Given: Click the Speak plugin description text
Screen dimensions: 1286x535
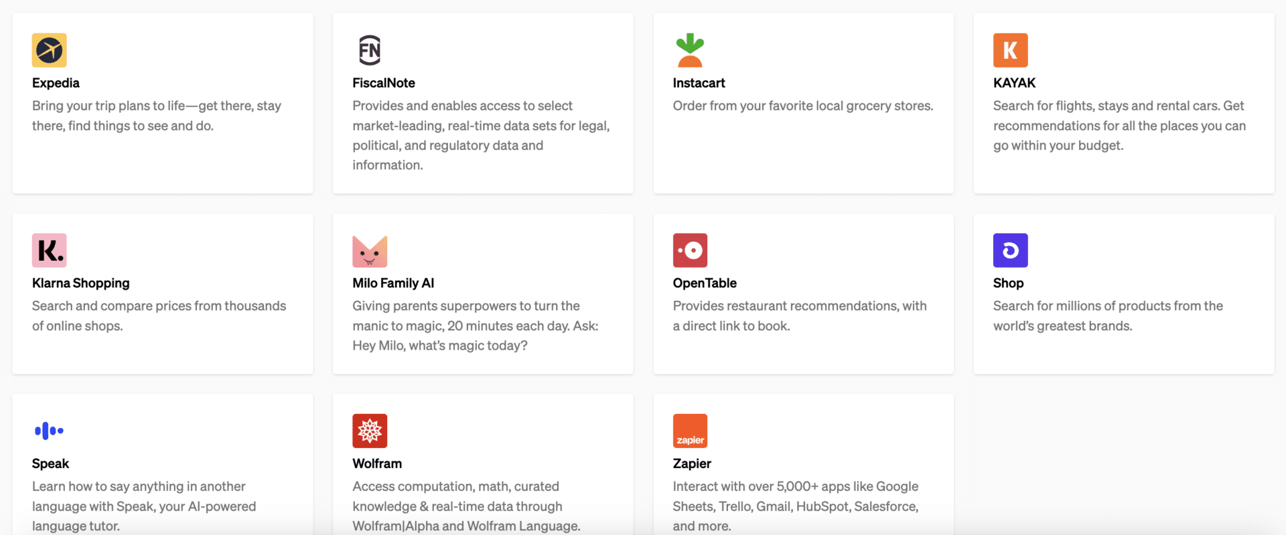Looking at the screenshot, I should coord(143,506).
